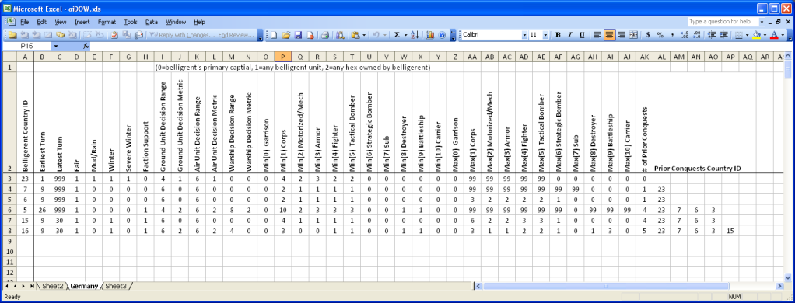The height and width of the screenshot is (303, 795).
Task: Click the Send to Mail Recipient icon
Action: point(139,35)
